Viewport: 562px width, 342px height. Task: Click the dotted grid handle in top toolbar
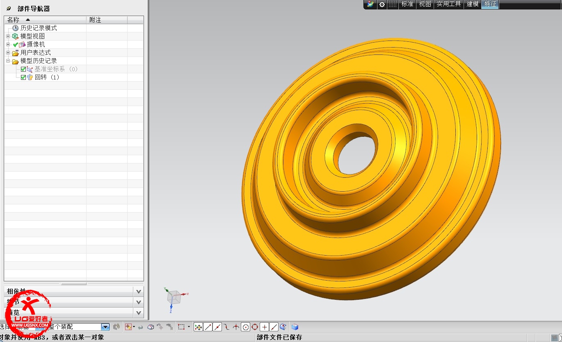click(x=393, y=4)
